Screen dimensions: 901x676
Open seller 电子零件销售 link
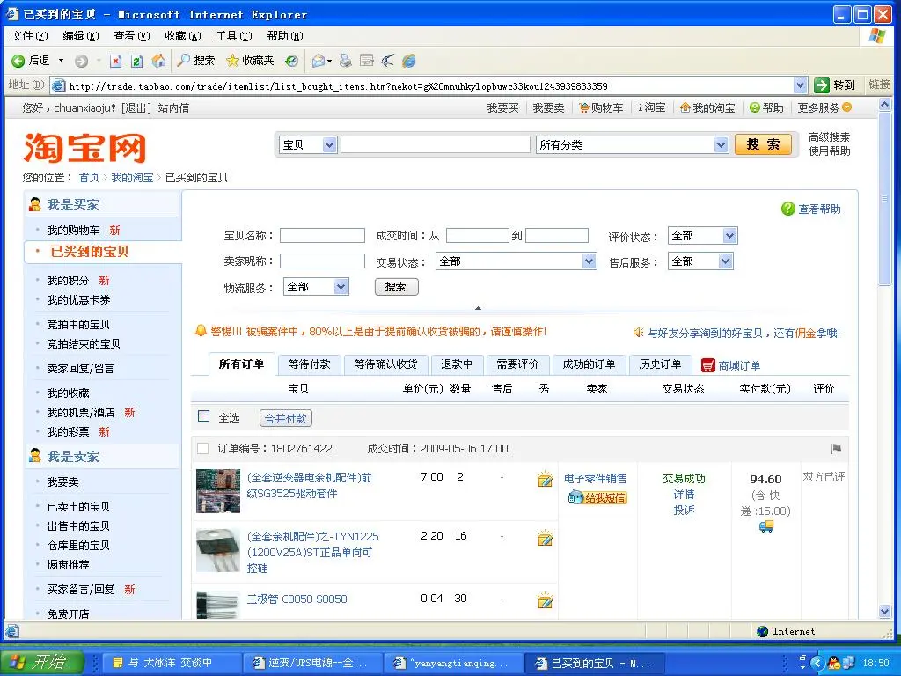(596, 478)
